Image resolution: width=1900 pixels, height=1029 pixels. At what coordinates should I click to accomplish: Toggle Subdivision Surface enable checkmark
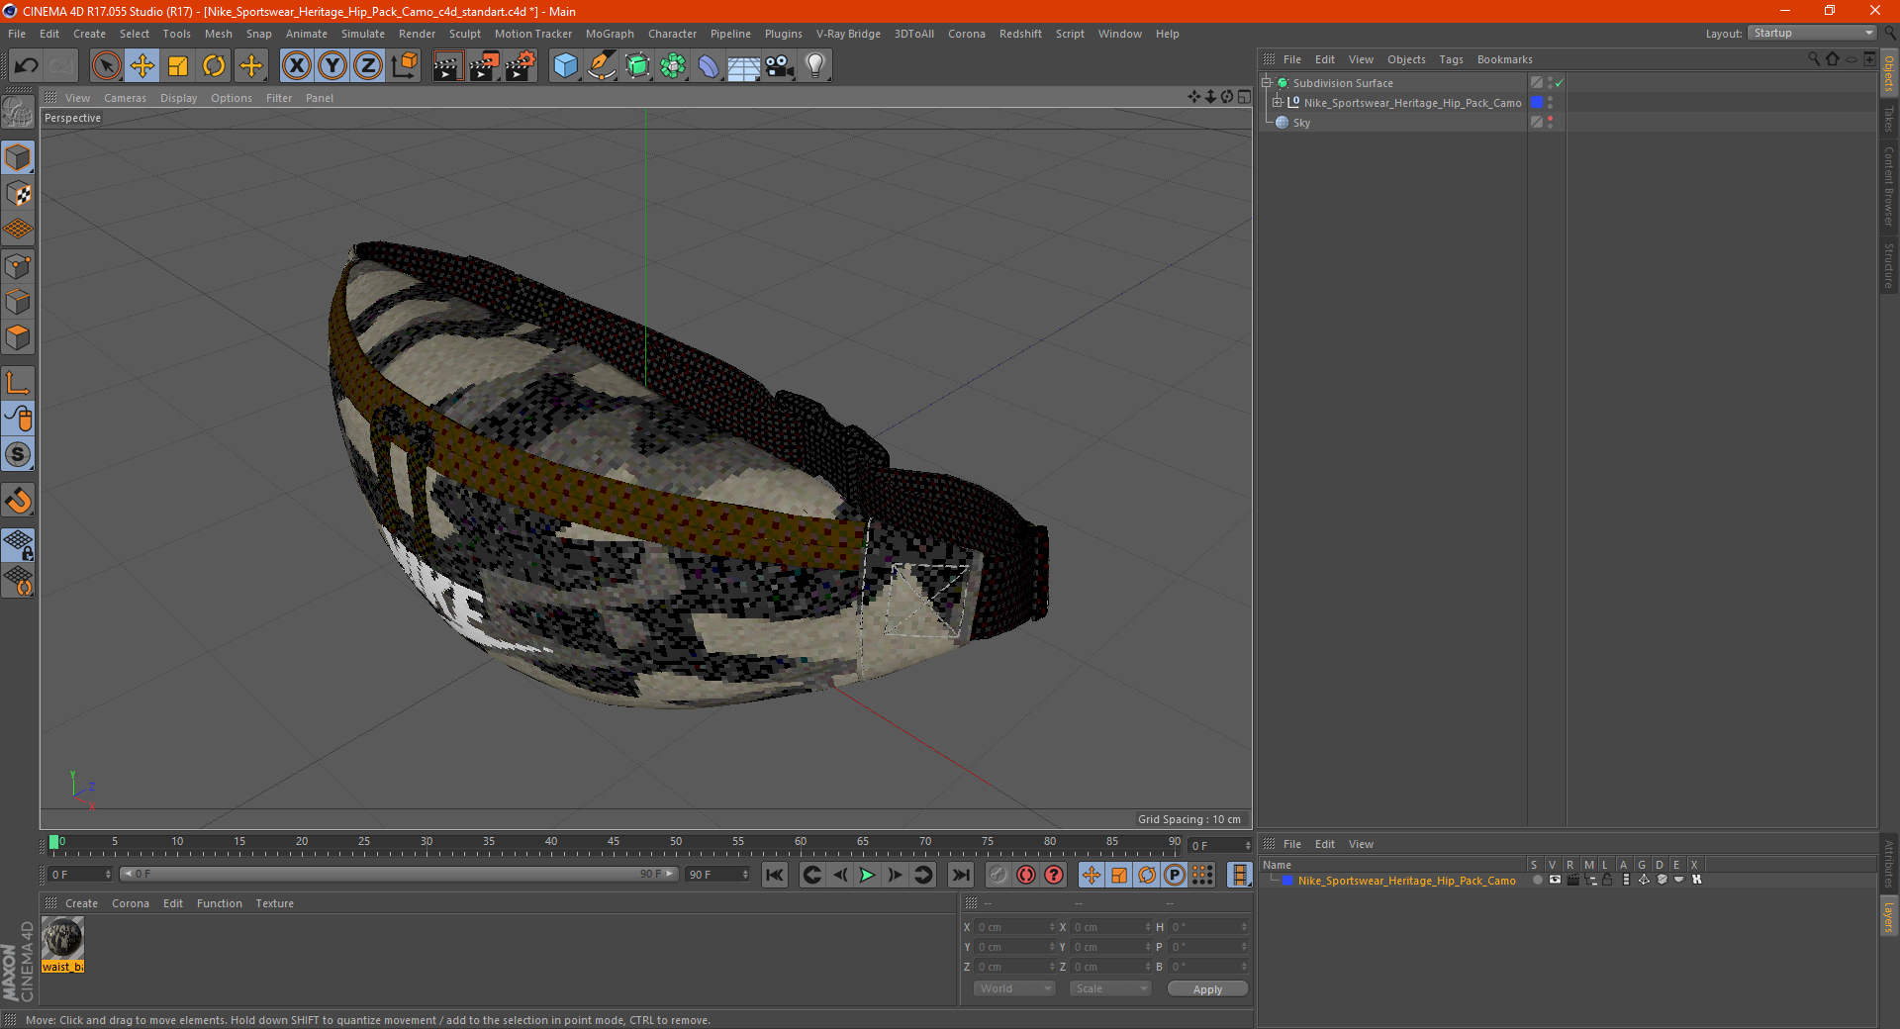[1560, 83]
